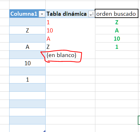
Task: Select the green 1 under orden buscado
Action: (117, 47)
